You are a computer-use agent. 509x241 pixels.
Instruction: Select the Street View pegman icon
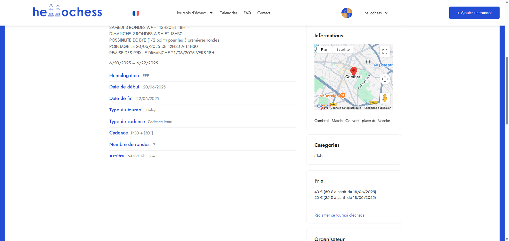(385, 98)
